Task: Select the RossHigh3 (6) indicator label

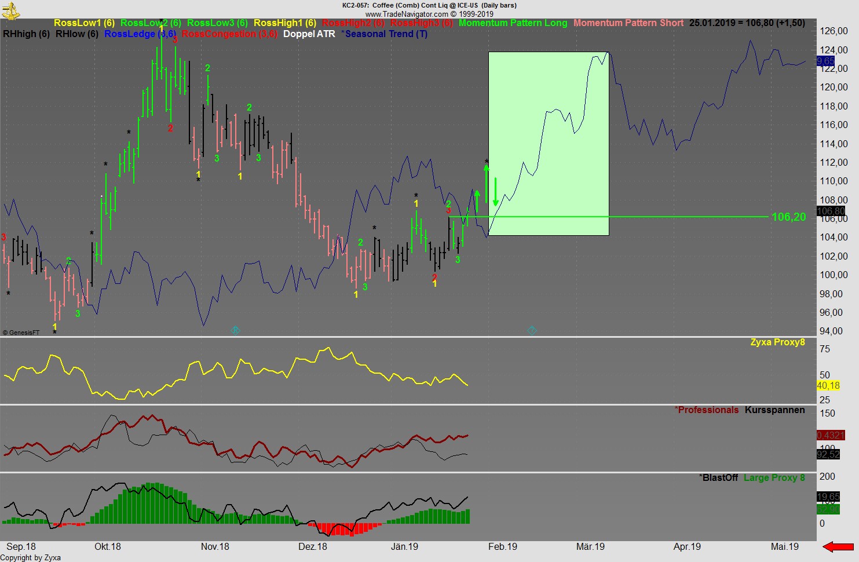Action: [422, 23]
